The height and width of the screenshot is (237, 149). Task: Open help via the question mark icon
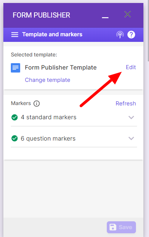tap(131, 35)
